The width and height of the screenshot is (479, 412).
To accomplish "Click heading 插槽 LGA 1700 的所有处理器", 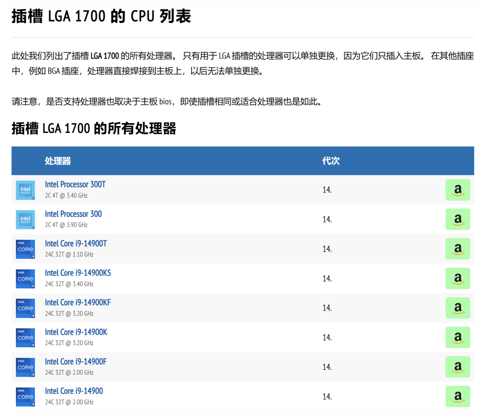I will (x=94, y=128).
